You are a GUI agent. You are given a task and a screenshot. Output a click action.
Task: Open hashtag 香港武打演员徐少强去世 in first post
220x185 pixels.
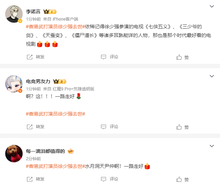click(x=55, y=27)
